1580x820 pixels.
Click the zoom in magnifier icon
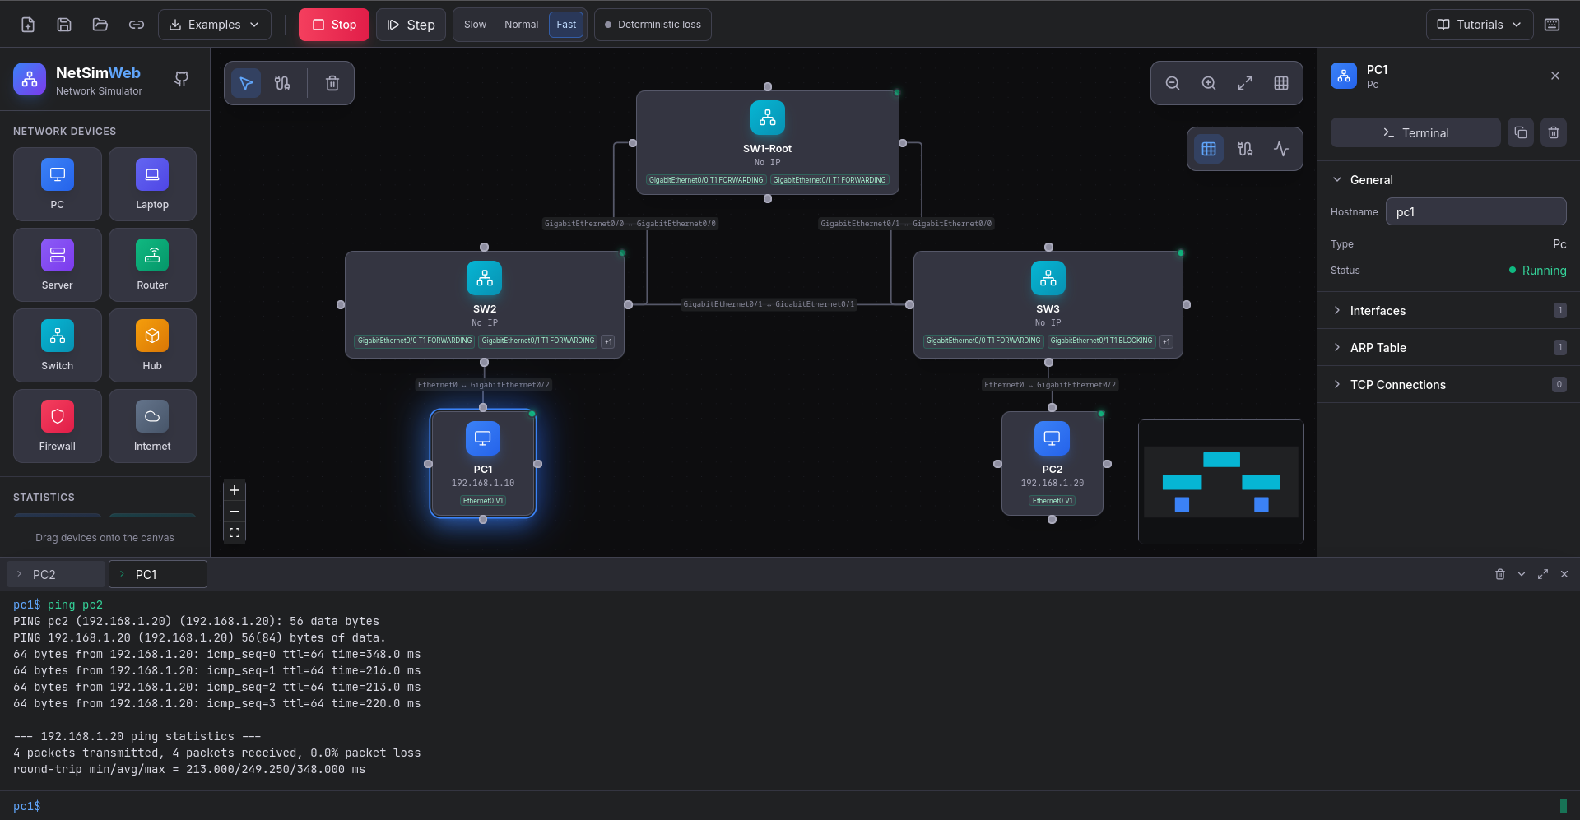coord(1209,83)
